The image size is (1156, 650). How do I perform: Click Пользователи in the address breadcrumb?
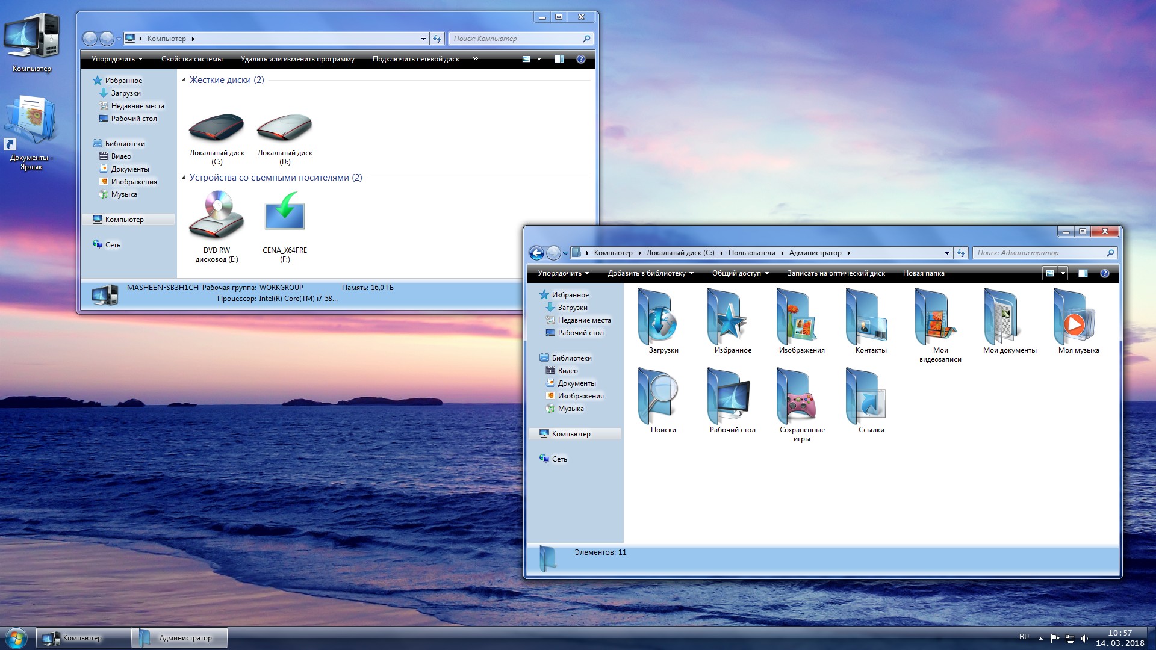751,253
